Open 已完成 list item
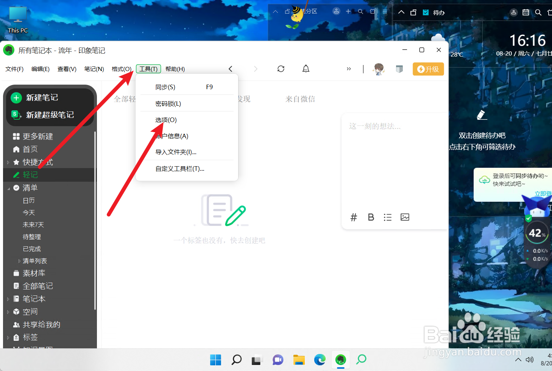The width and height of the screenshot is (552, 371). tap(32, 249)
